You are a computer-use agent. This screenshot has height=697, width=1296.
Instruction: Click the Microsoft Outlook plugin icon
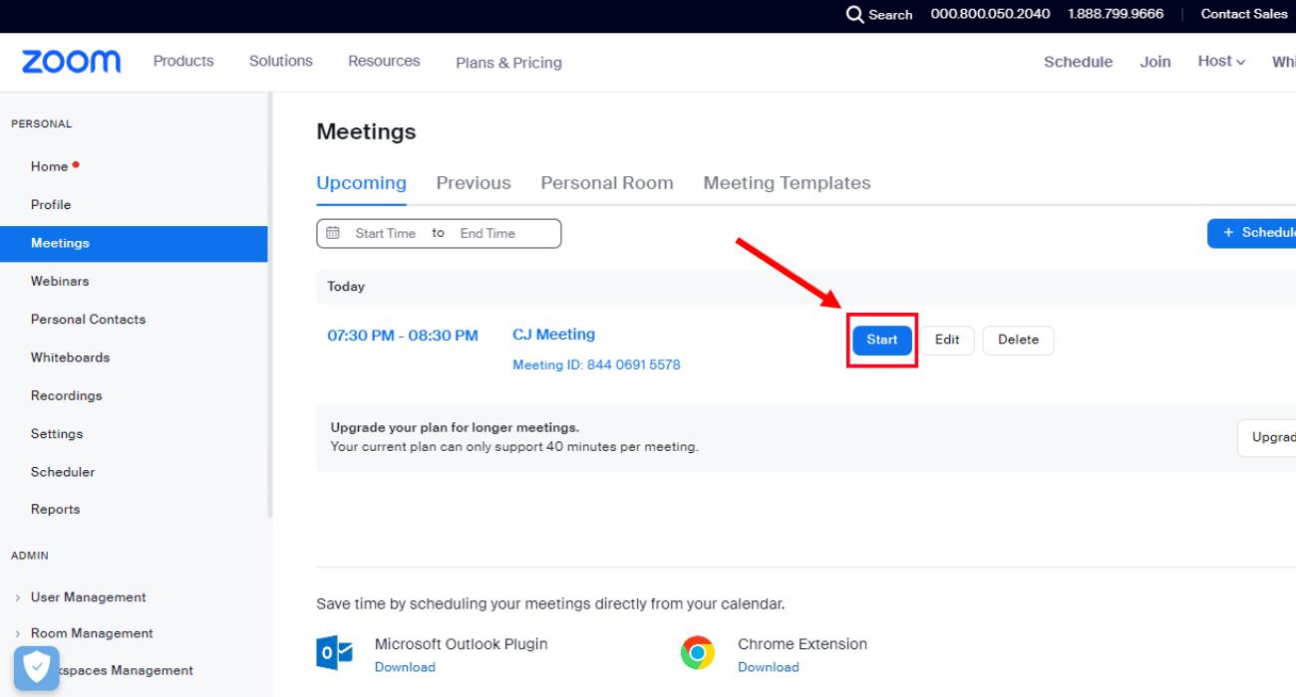click(x=334, y=653)
